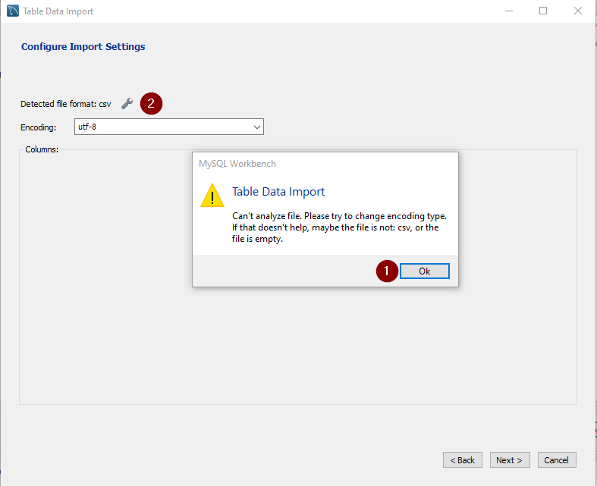Viewport: 597px width, 486px height.
Task: Click the Encoding field label
Action: [x=38, y=127]
